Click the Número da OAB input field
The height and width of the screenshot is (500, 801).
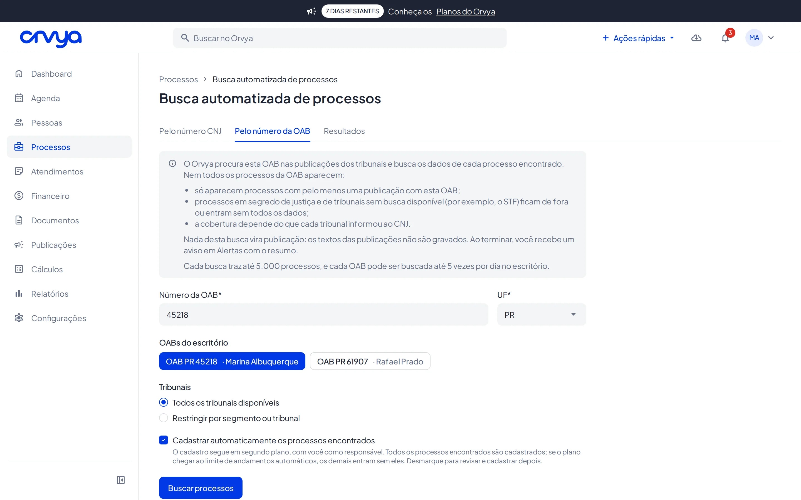[x=324, y=314]
